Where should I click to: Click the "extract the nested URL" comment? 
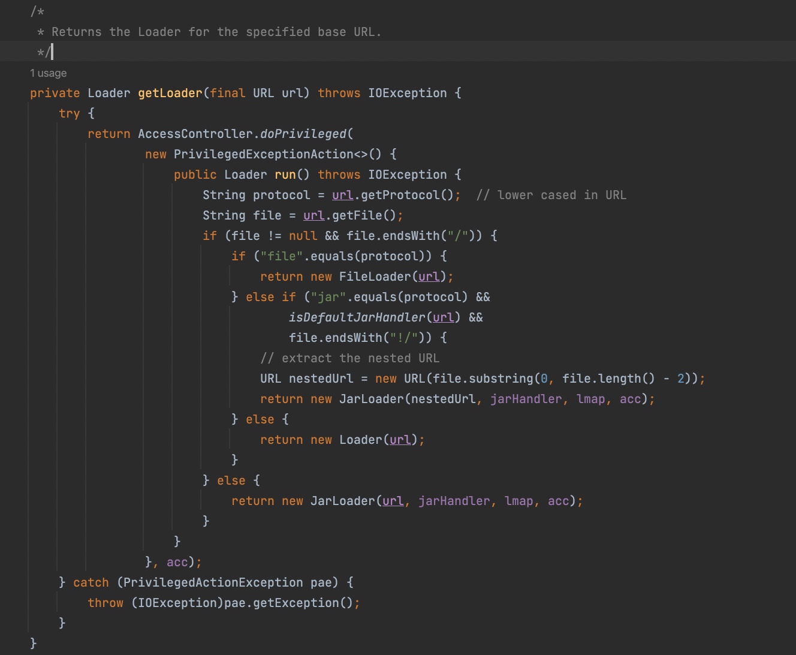349,358
